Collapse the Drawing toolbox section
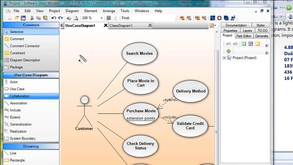The width and height of the screenshot is (293, 165). pyautogui.click(x=31, y=146)
